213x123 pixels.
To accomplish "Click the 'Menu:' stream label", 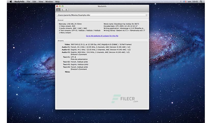I will click(67, 72).
